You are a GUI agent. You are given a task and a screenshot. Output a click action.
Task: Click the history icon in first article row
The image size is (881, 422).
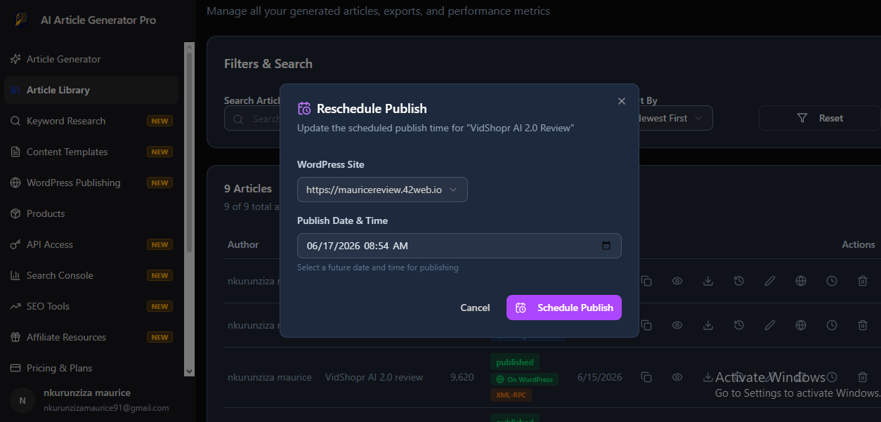point(739,281)
